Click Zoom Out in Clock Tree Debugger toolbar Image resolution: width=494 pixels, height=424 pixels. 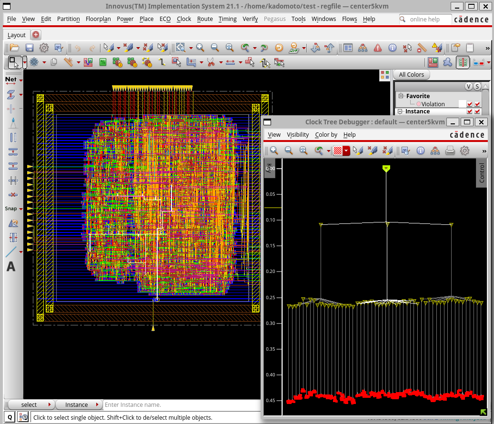click(x=289, y=151)
